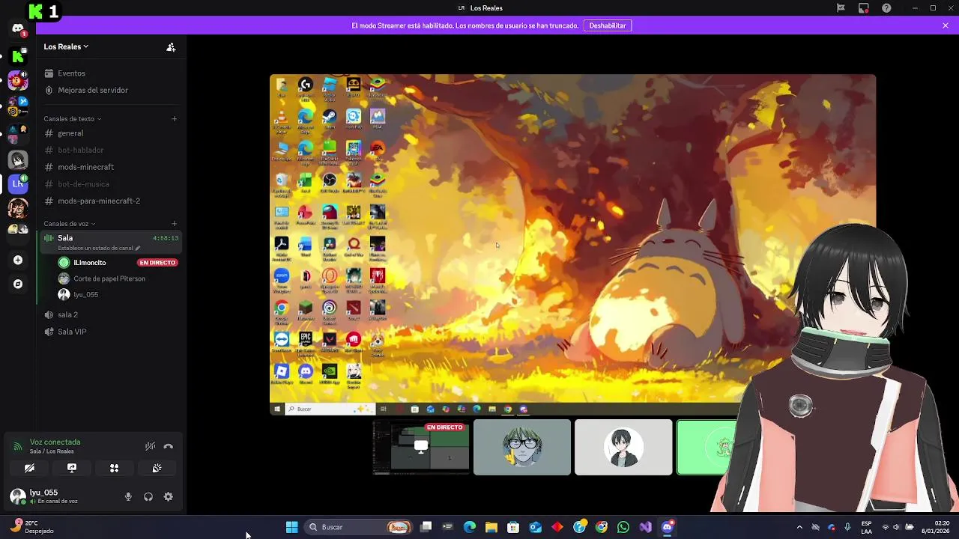The image size is (959, 539).
Task: Toggle noise suppression in voice panel
Action: 150,446
